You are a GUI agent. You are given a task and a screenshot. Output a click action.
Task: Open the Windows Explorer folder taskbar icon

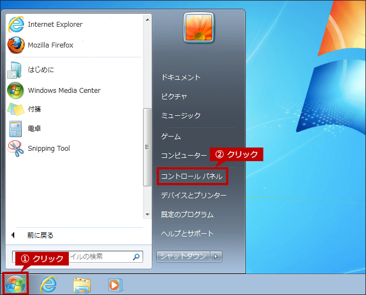pos(82,285)
